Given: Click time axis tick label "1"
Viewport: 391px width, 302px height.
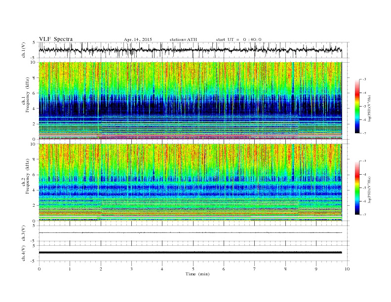Looking at the screenshot, I should [70, 269].
